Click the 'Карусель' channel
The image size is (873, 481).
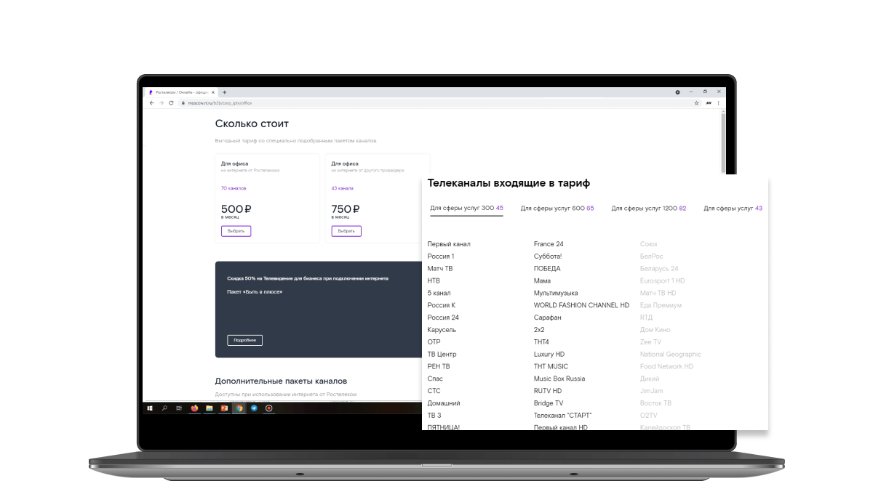(442, 330)
